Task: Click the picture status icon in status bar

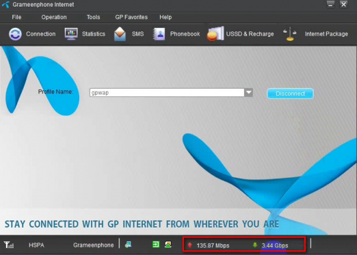Action: click(168, 244)
